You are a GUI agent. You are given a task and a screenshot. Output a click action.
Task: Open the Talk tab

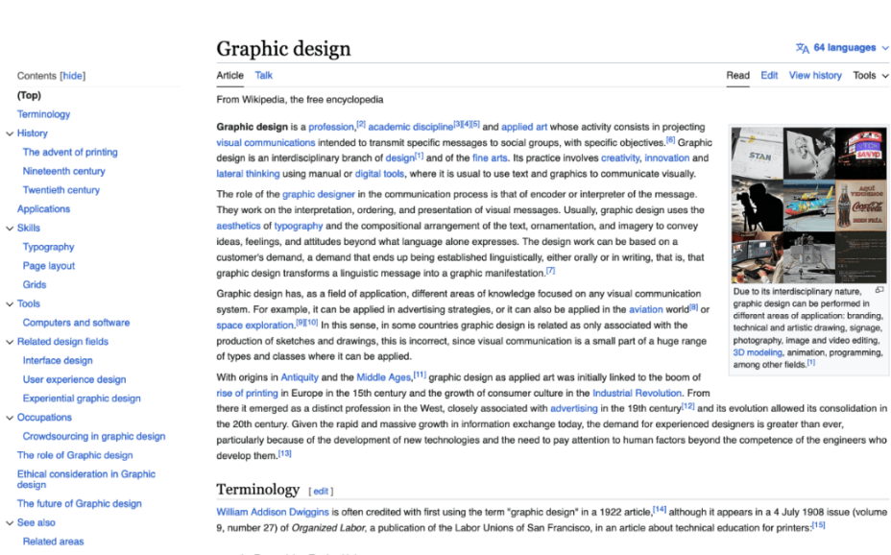(x=264, y=76)
